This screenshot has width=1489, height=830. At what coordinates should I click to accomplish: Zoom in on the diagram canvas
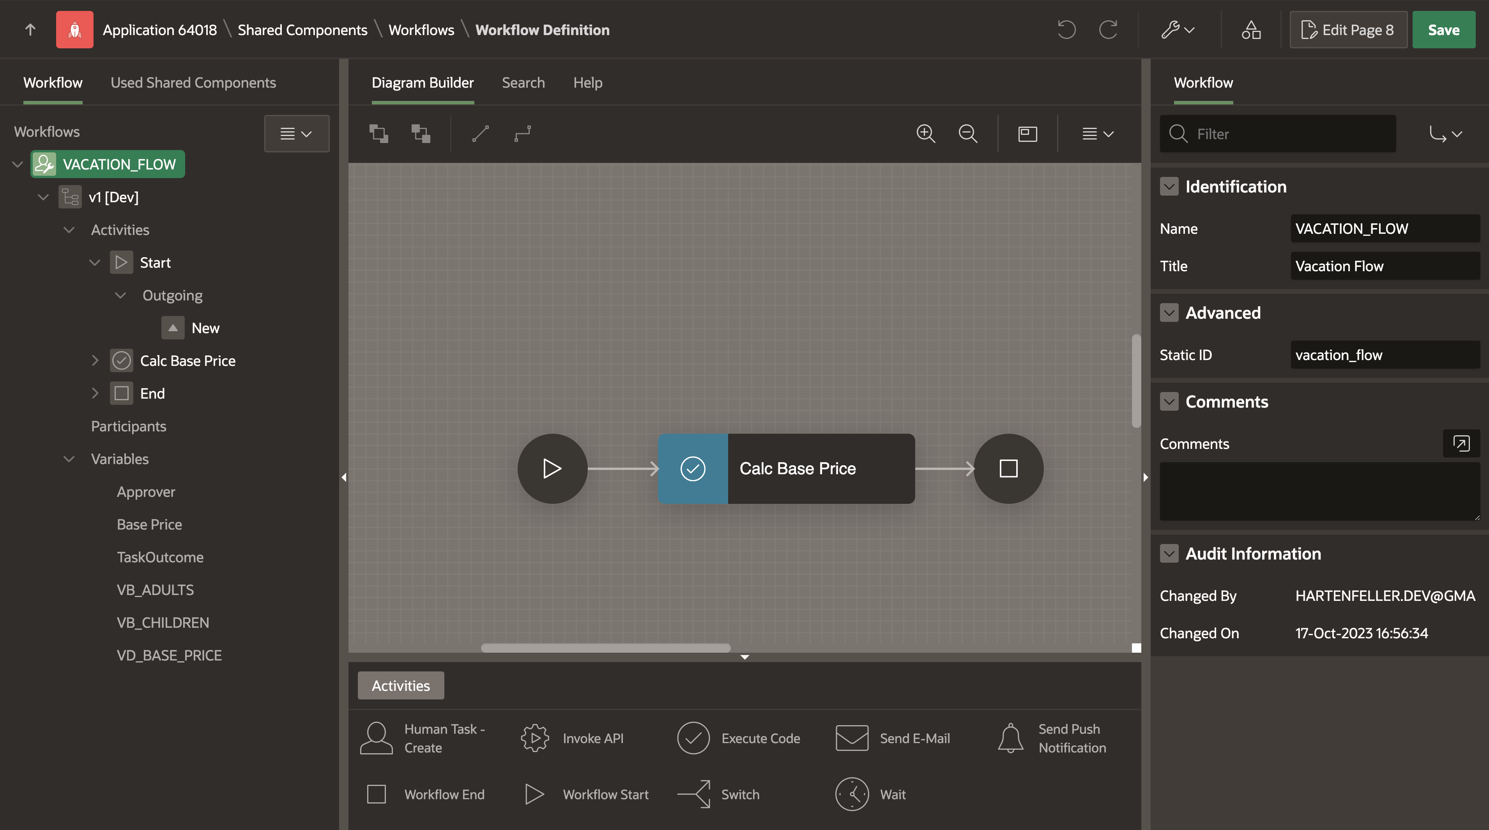pos(925,134)
